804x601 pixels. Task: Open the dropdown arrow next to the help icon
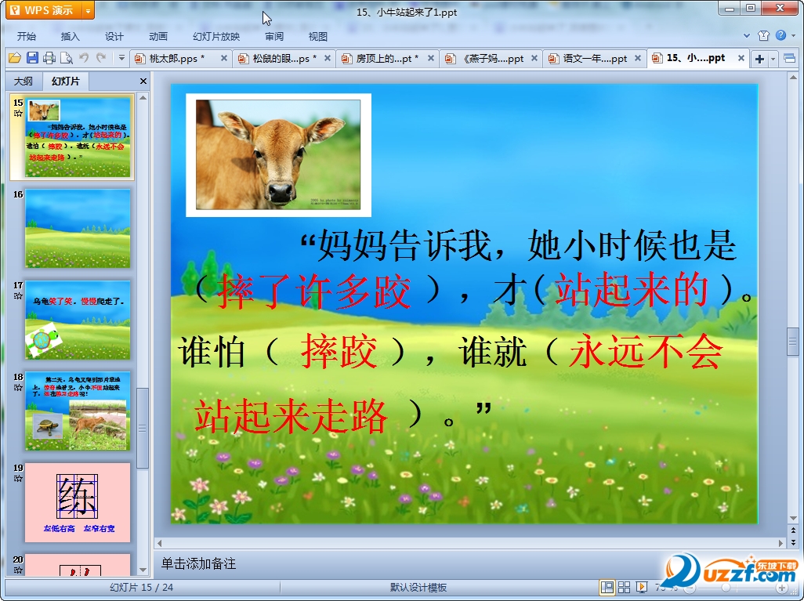[793, 35]
